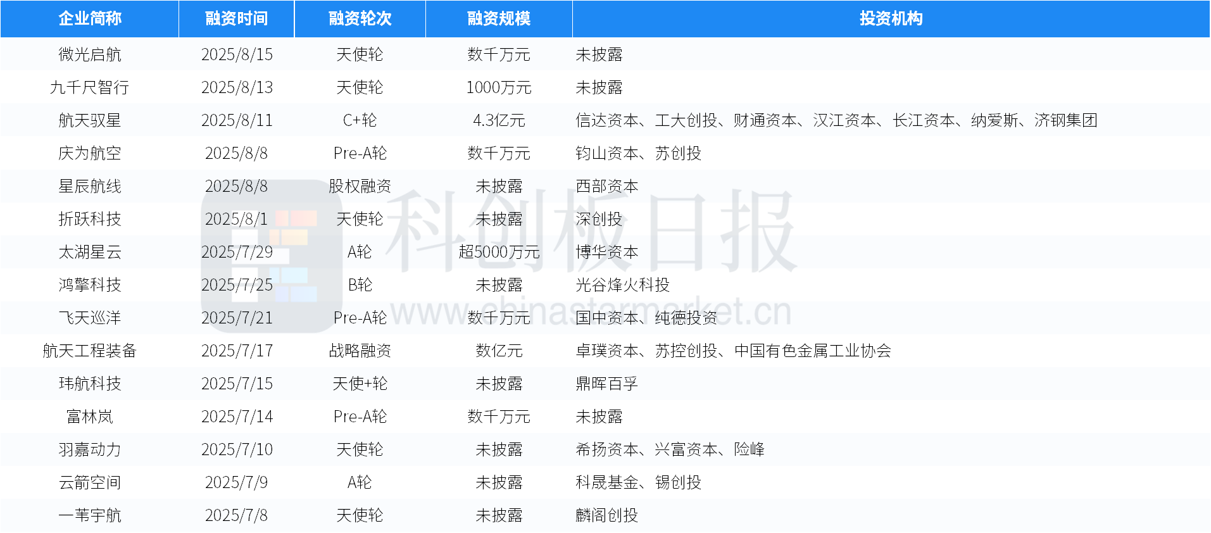Select investor 博华资本
1211x533 pixels.
click(607, 252)
